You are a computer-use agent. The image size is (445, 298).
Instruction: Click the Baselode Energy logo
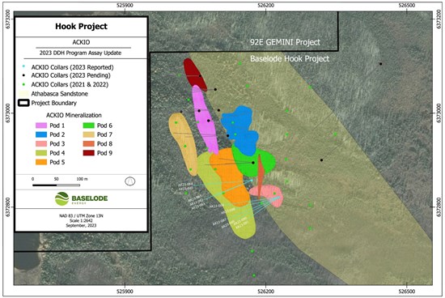tap(82, 198)
